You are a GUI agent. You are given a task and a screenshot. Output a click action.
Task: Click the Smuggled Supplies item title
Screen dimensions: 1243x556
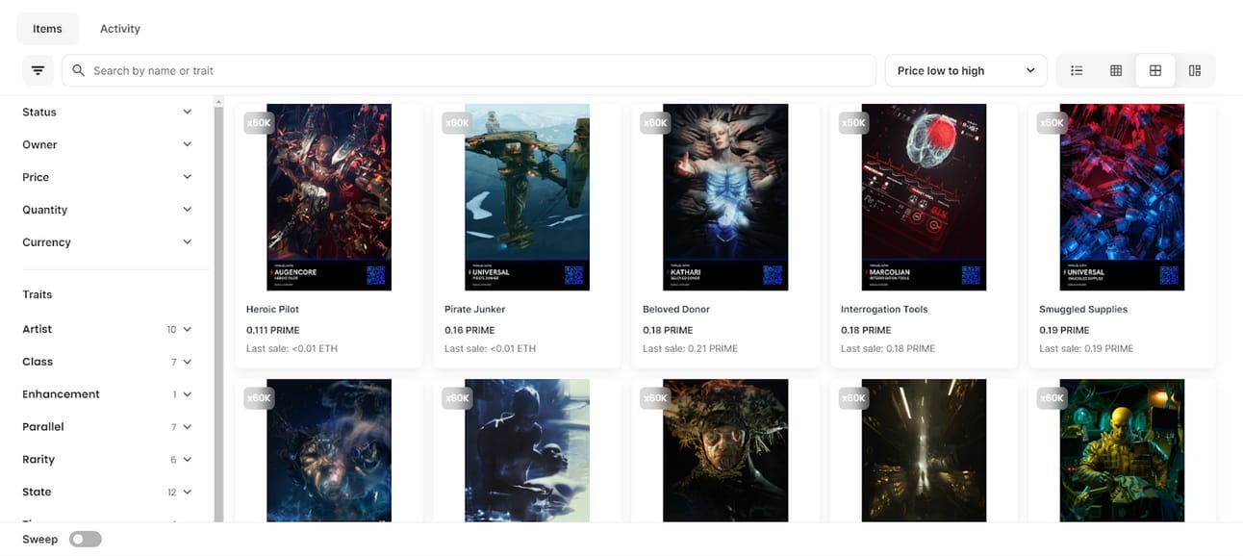click(1083, 310)
